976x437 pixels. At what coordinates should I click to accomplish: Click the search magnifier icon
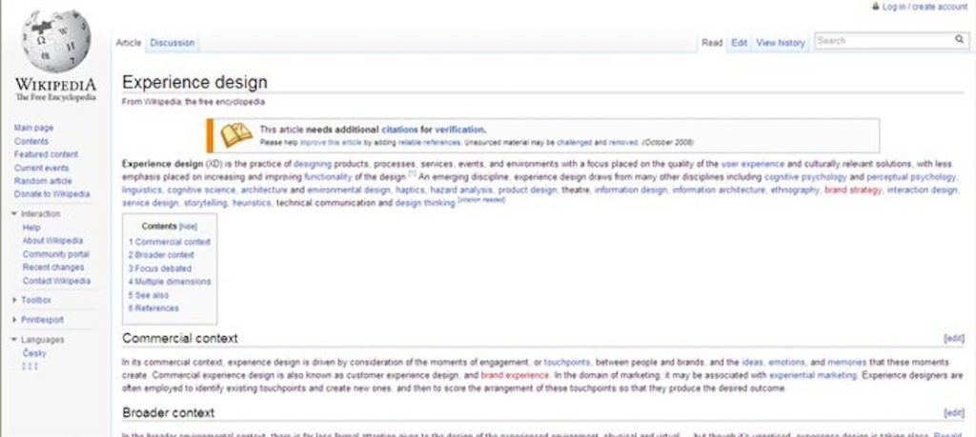pos(959,40)
